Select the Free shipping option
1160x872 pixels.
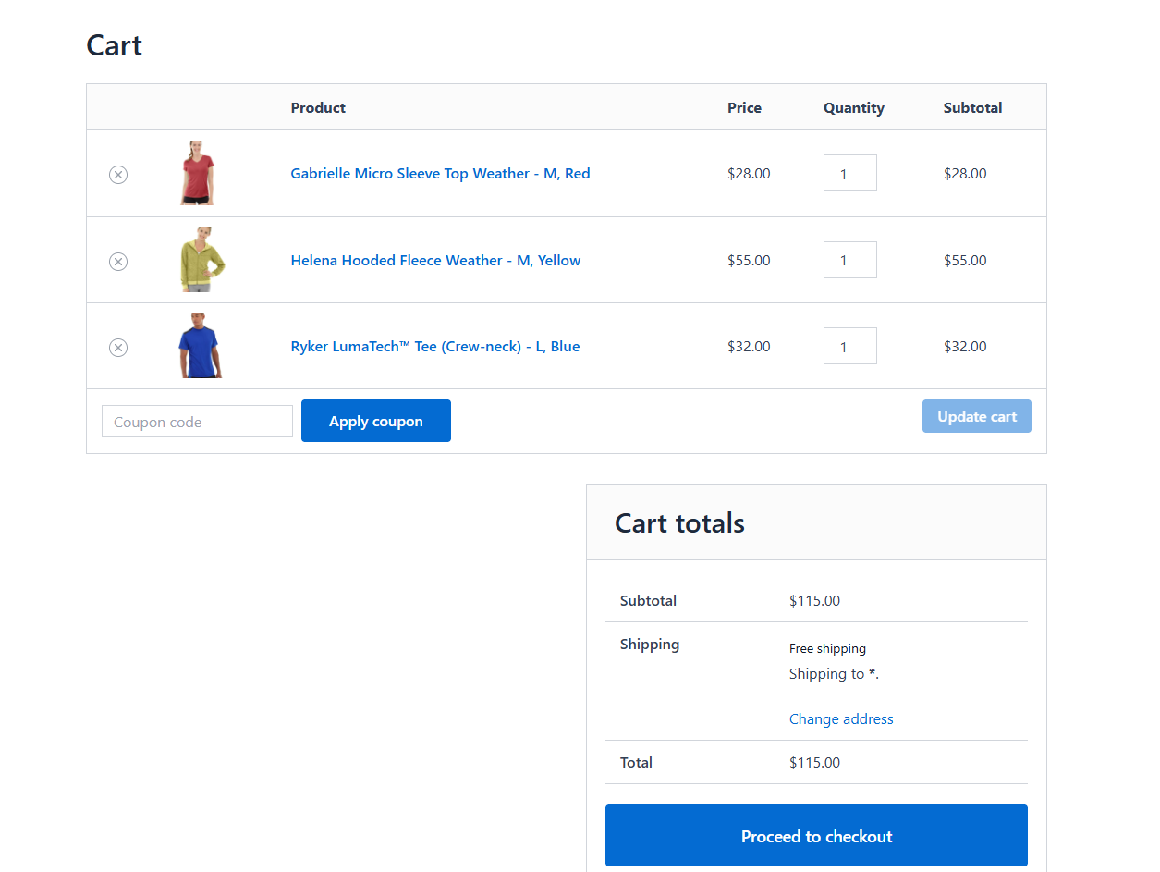coord(827,648)
